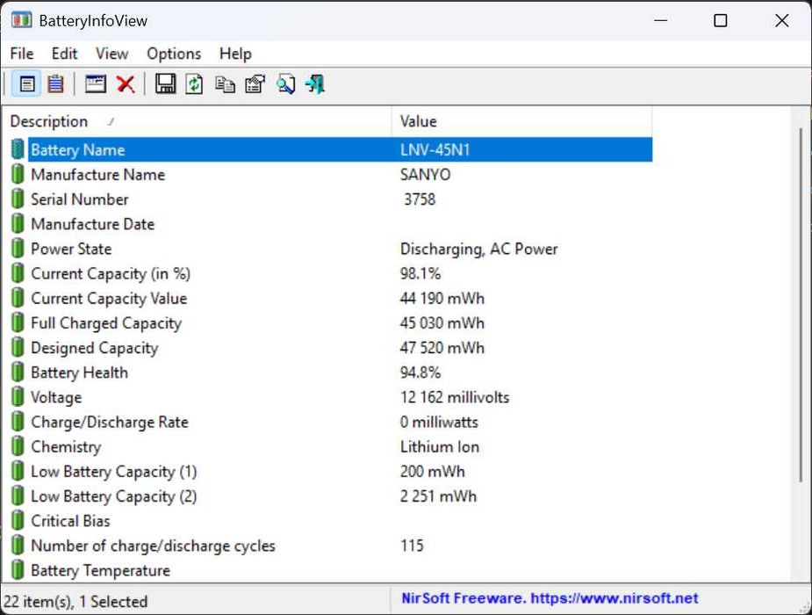Select the Critical Bias row
This screenshot has height=615, width=812.
pos(331,520)
